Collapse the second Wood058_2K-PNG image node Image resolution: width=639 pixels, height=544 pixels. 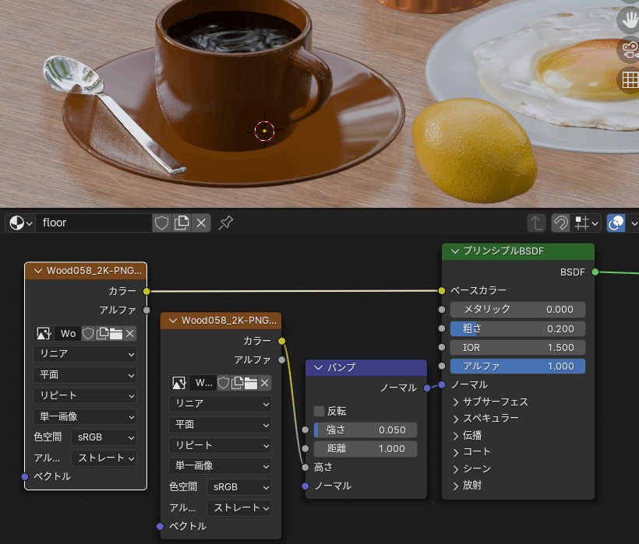coord(173,321)
